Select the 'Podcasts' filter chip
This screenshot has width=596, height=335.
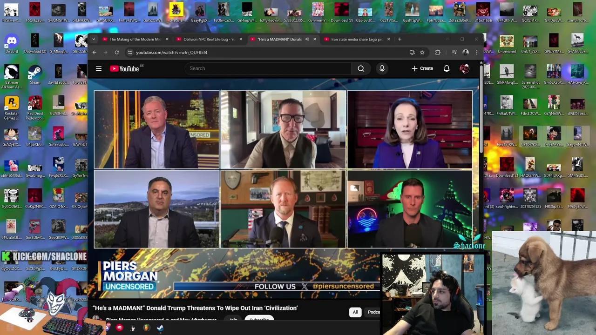[373, 312]
